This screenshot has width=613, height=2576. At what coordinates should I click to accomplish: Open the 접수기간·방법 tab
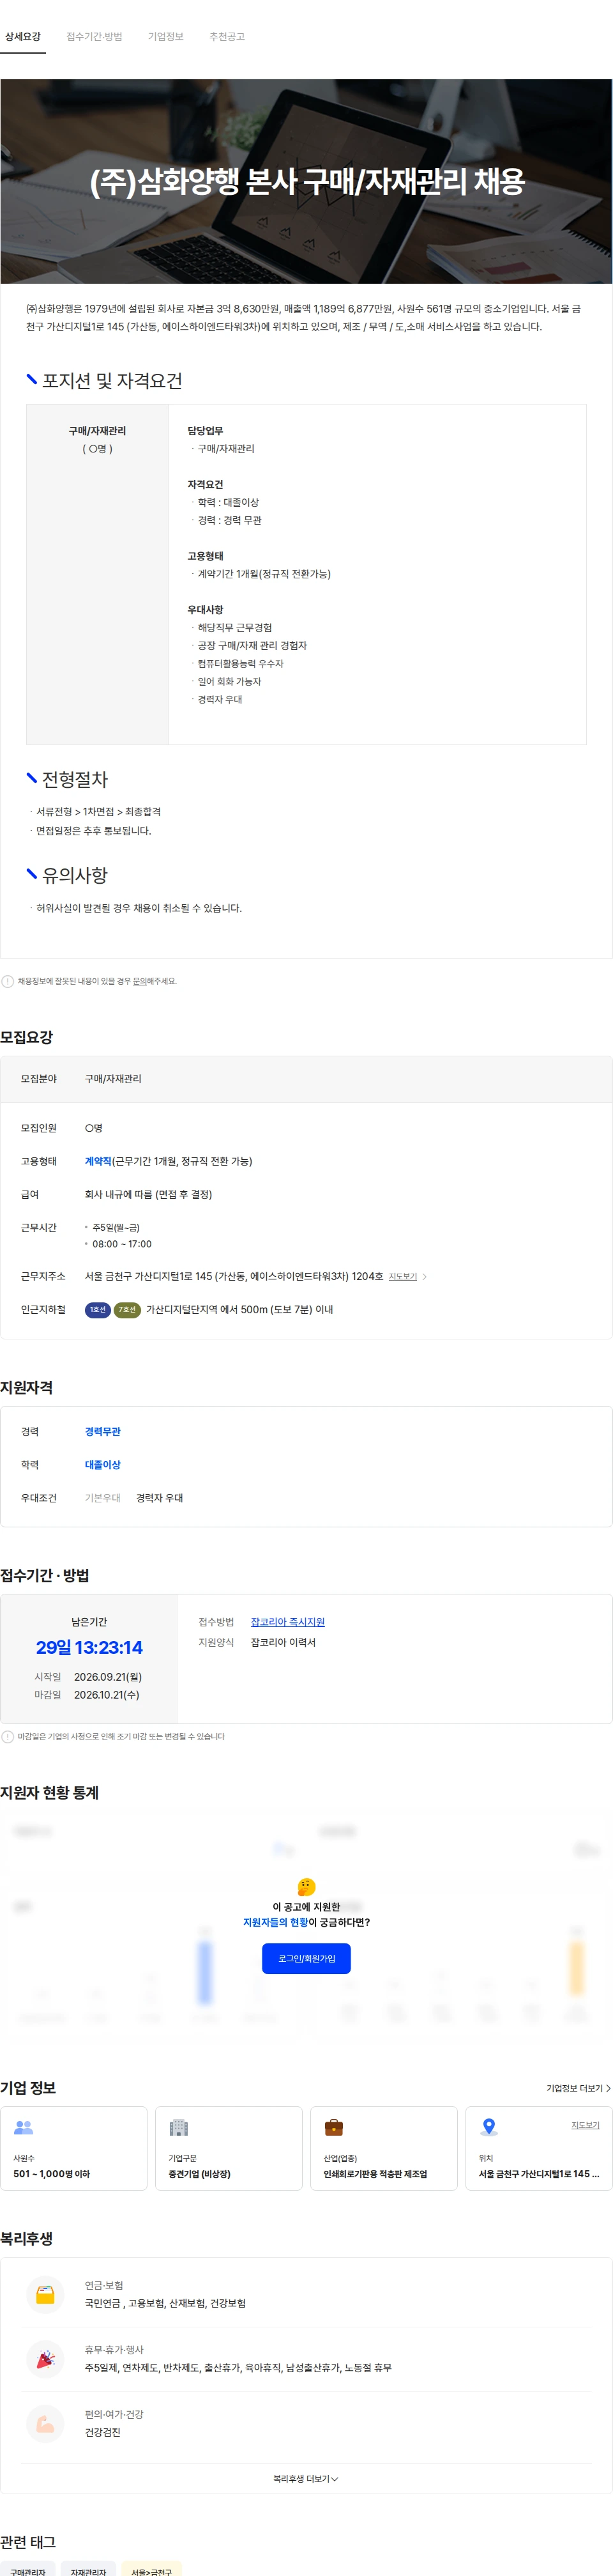point(94,37)
